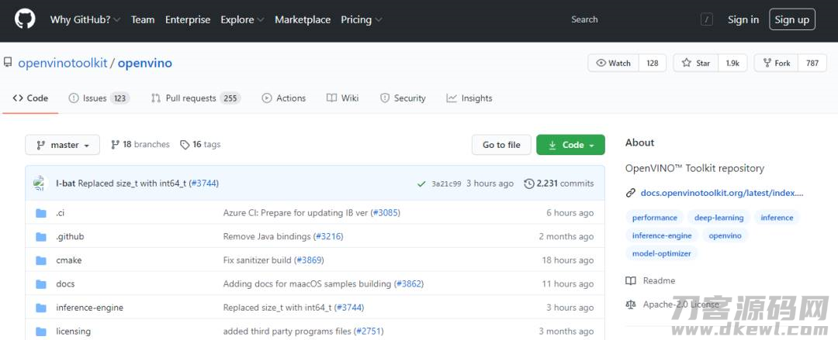The image size is (838, 340).
Task: Click the Sign in link
Action: click(x=743, y=19)
